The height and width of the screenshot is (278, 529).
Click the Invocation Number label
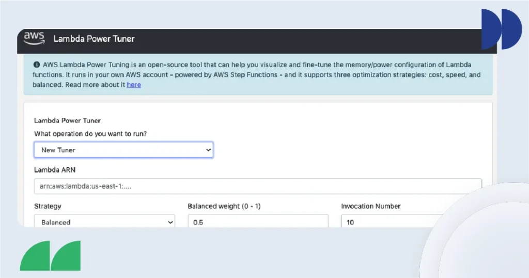click(370, 206)
